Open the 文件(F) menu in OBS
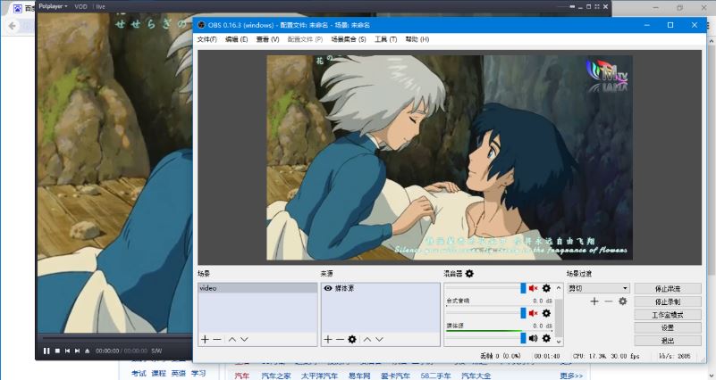The height and width of the screenshot is (380, 716). point(206,39)
